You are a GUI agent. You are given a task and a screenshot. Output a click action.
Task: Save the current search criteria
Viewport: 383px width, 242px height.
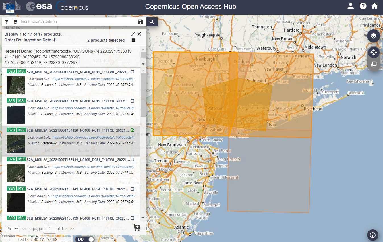(x=140, y=22)
